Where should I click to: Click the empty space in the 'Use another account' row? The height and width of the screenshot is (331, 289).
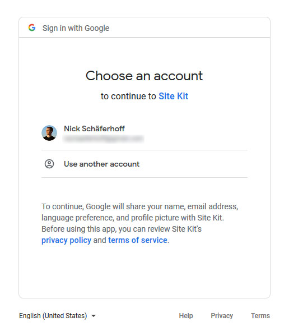194,164
